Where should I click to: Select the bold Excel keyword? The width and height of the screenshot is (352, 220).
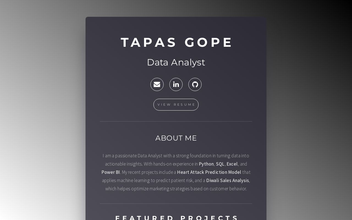point(232,164)
